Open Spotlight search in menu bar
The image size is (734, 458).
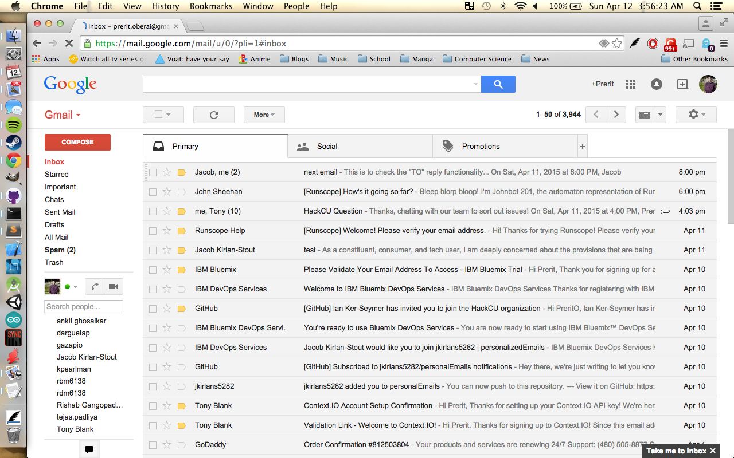pos(697,6)
